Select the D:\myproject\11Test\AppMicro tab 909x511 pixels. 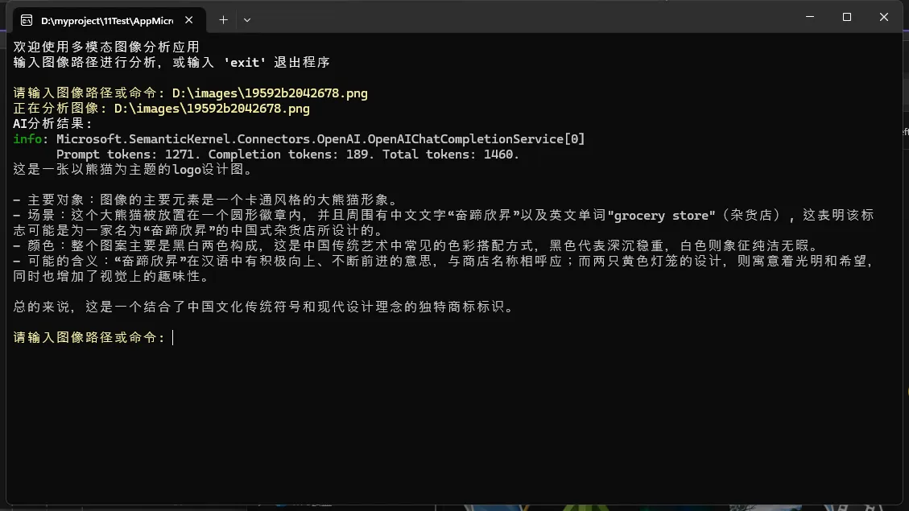(x=106, y=19)
